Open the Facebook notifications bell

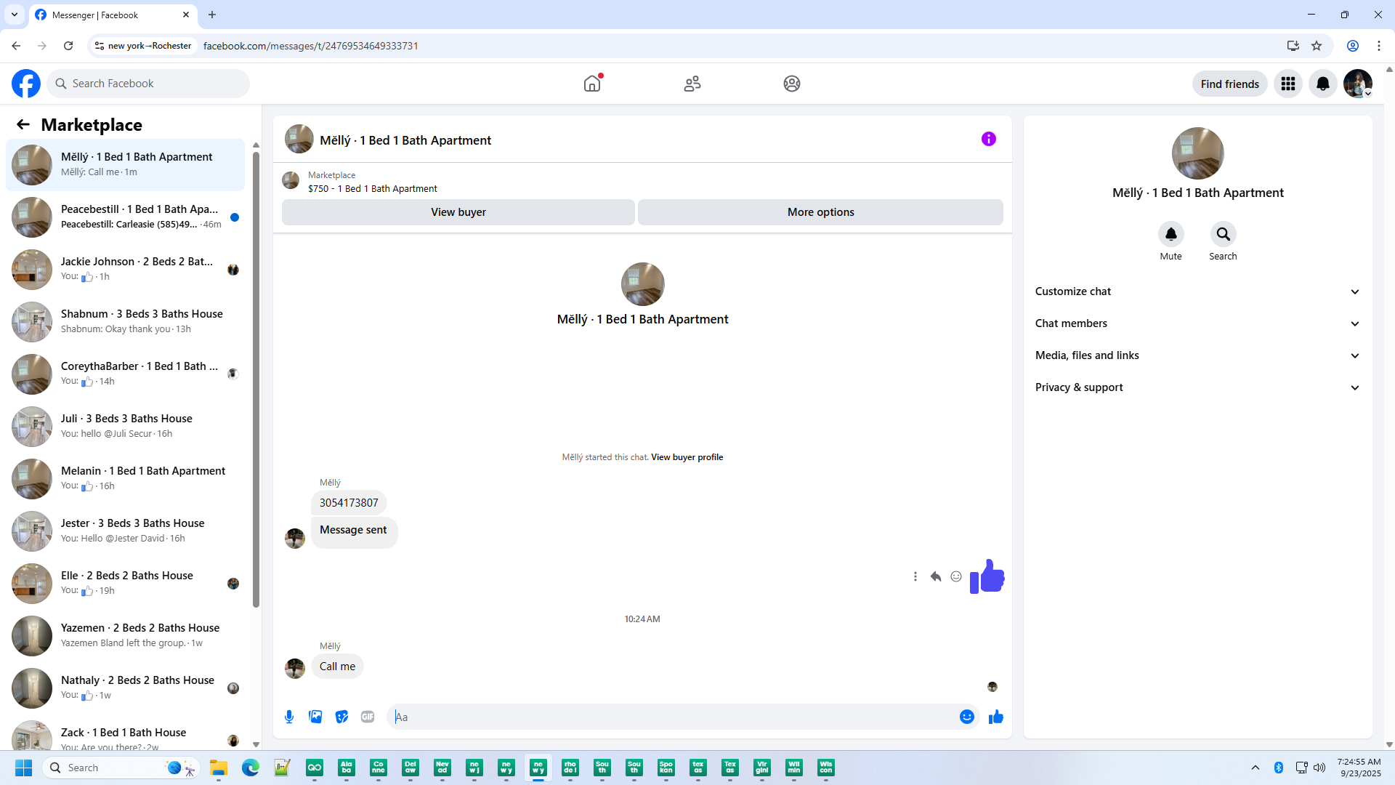click(x=1322, y=84)
